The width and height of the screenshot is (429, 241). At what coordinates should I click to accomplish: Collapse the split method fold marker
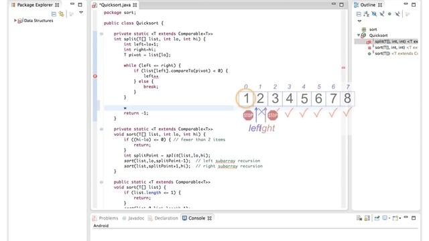click(101, 34)
